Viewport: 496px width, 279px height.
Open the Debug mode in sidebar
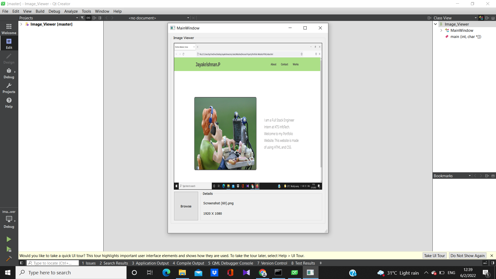coord(9,73)
